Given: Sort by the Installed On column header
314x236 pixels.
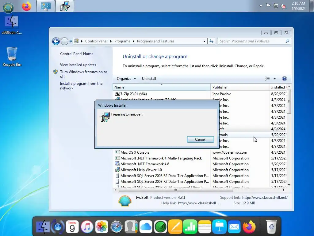Looking at the screenshot, I should click(x=278, y=87).
